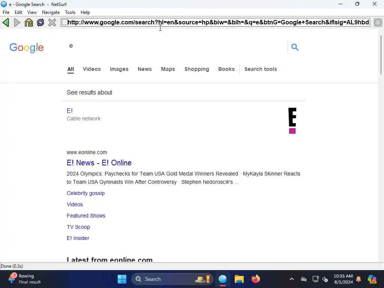The height and width of the screenshot is (288, 384).
Task: Open the E! Insider sitelink
Action: click(78, 238)
